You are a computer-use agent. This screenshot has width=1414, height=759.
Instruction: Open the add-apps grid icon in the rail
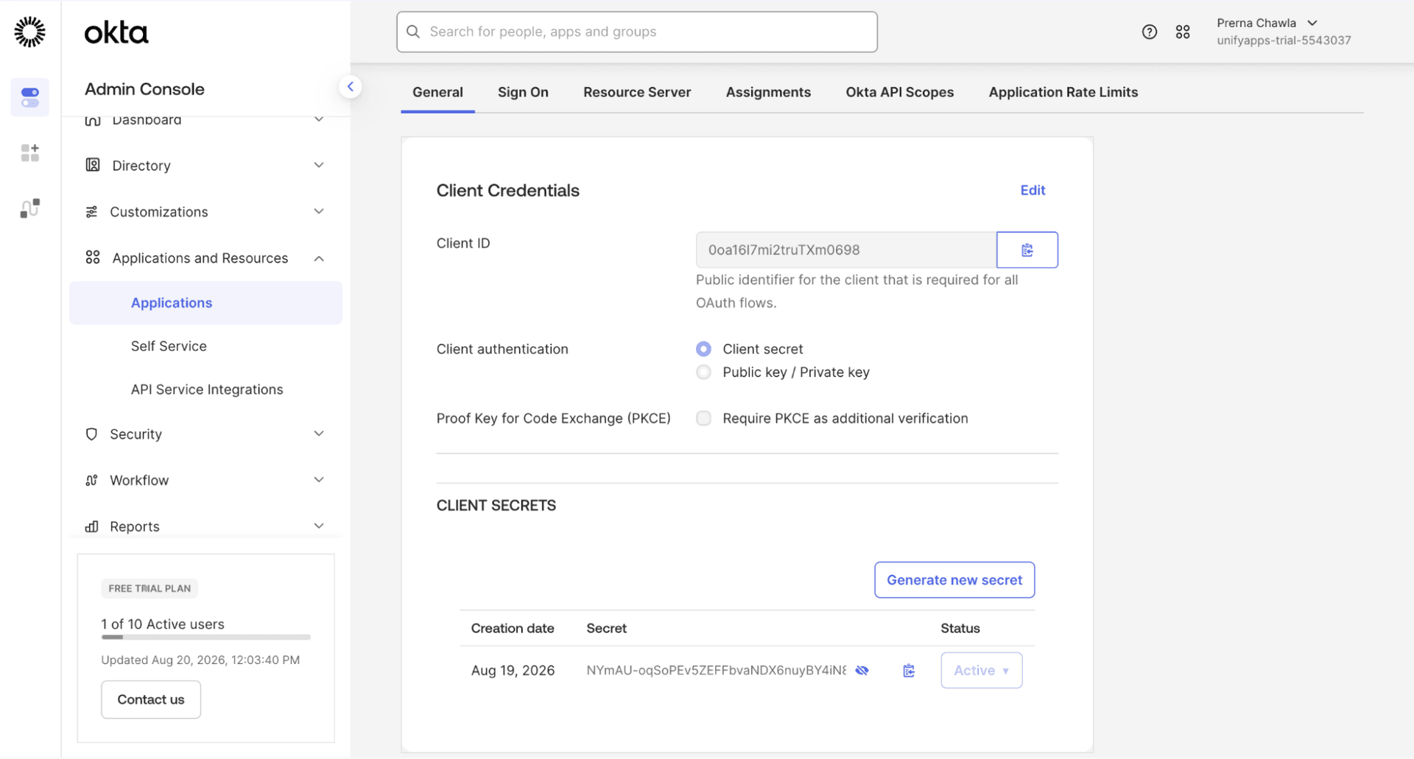[x=30, y=152]
